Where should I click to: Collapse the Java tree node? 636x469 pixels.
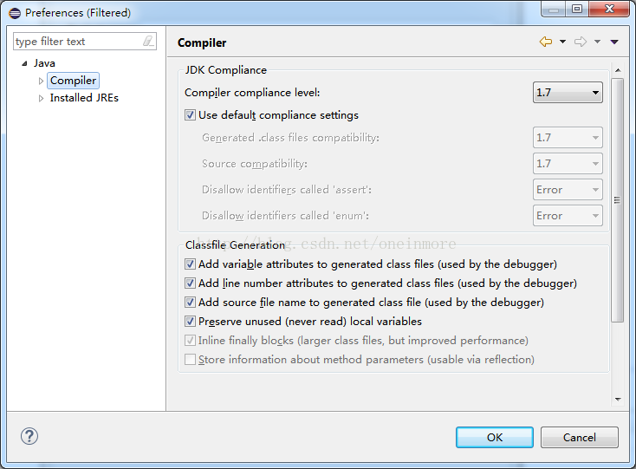coord(24,64)
